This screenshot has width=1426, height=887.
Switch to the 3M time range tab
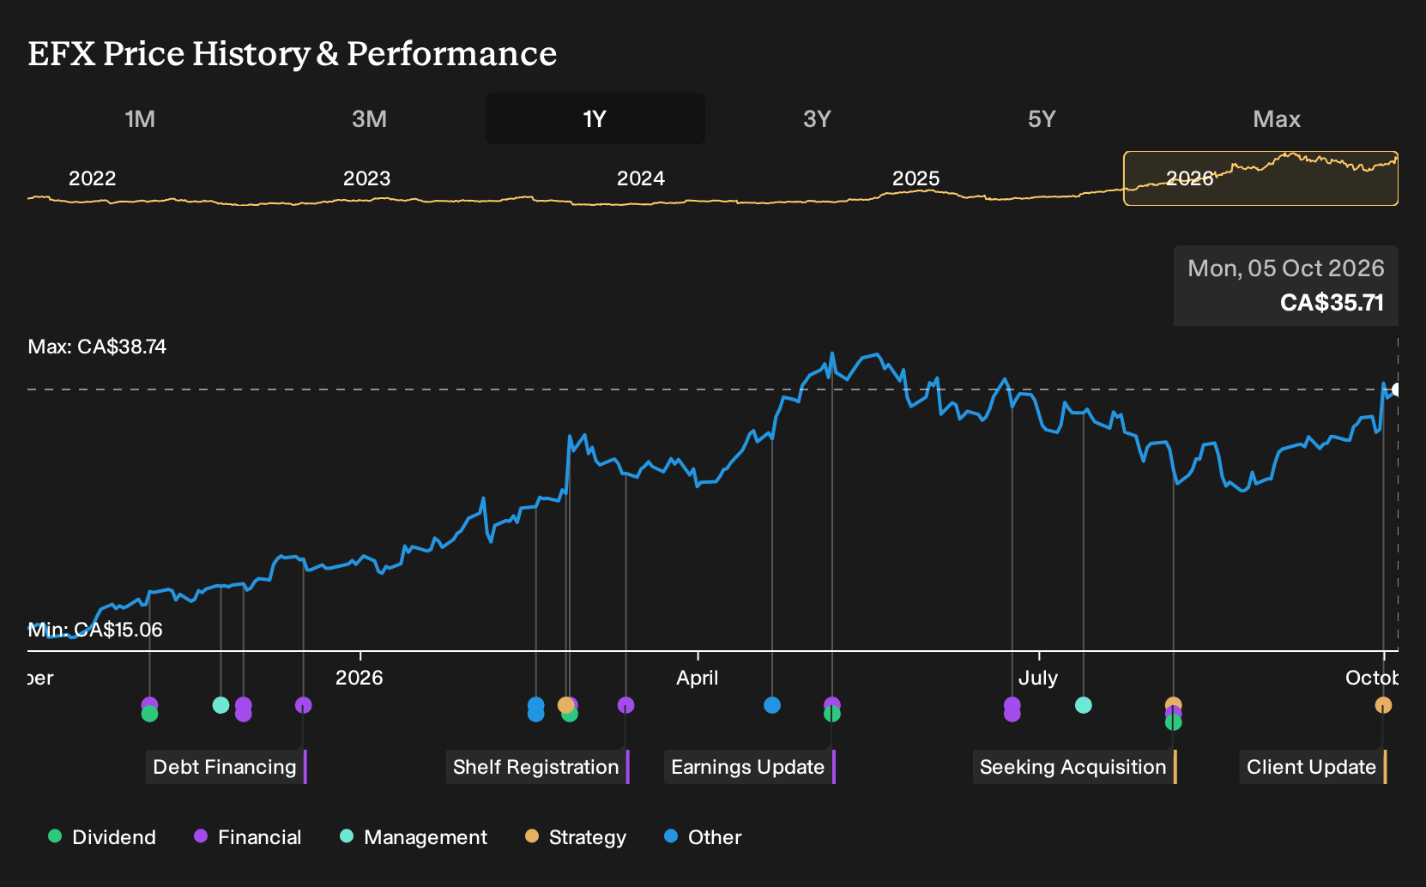click(369, 118)
